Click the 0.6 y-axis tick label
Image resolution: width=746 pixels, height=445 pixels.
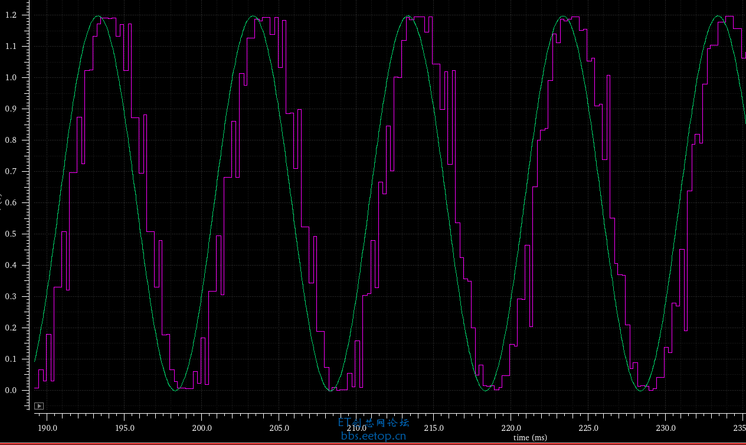click(x=11, y=202)
